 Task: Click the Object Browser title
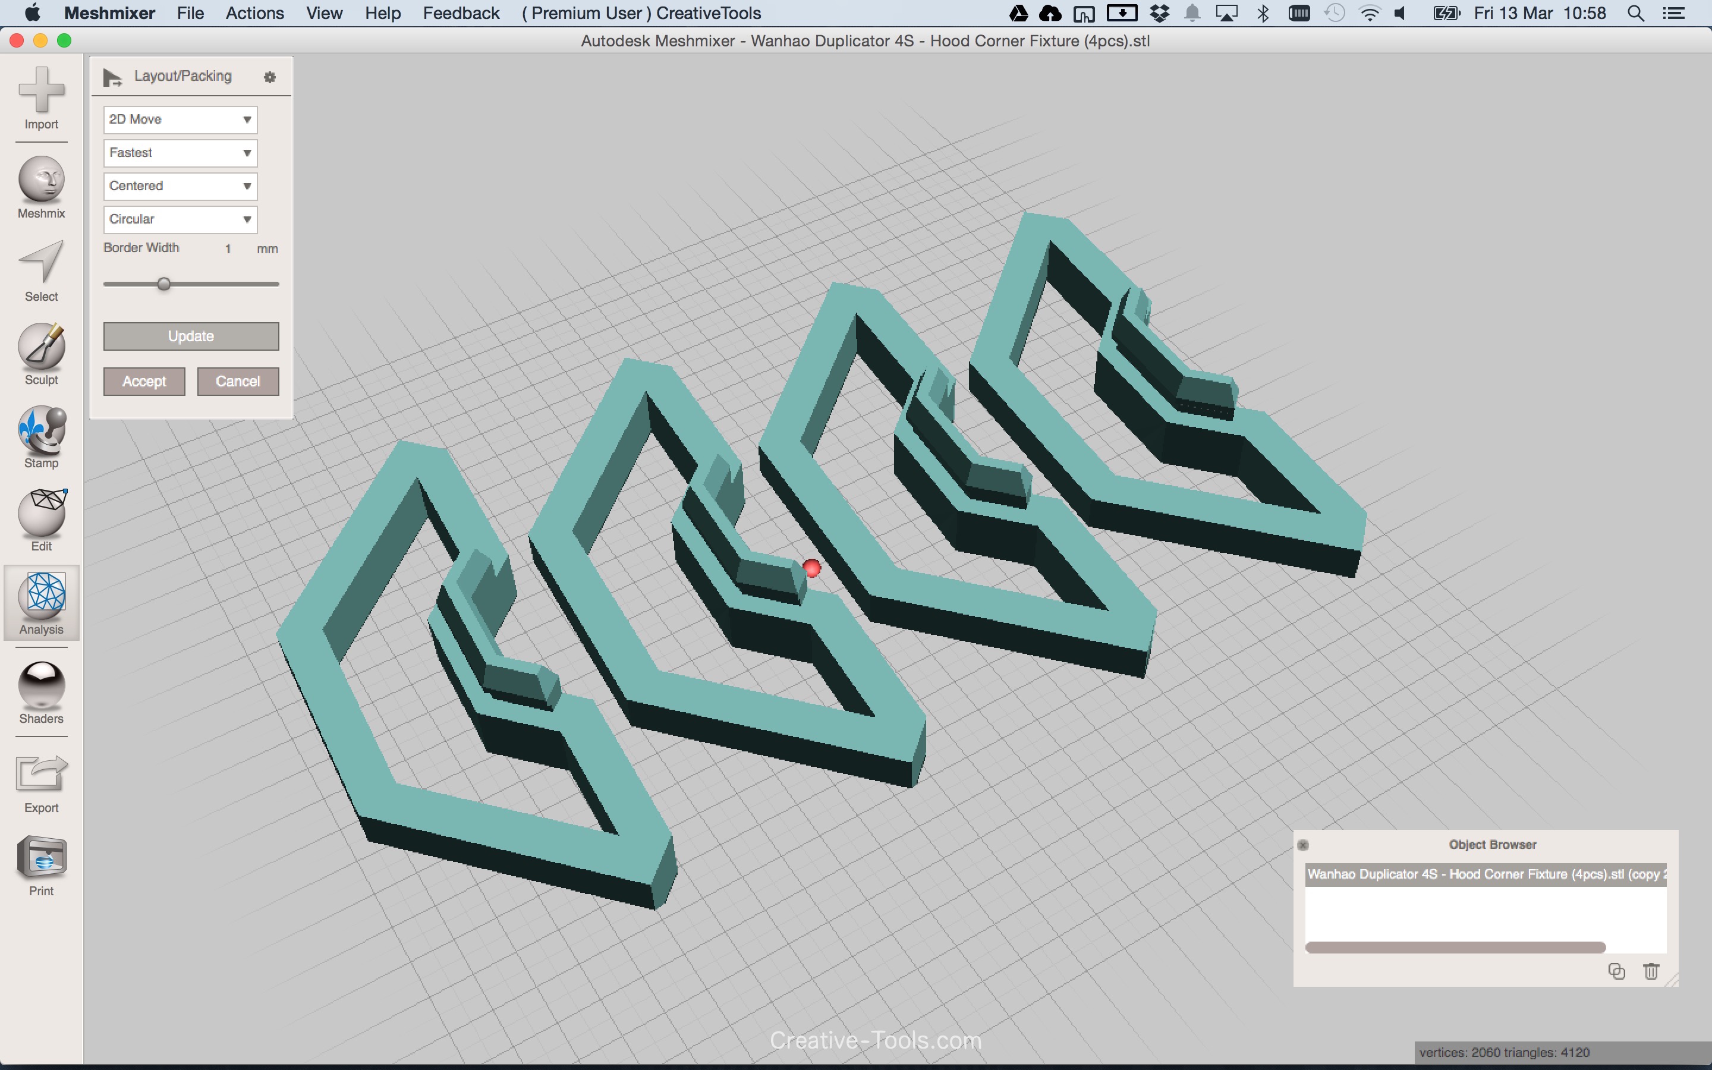1493,845
